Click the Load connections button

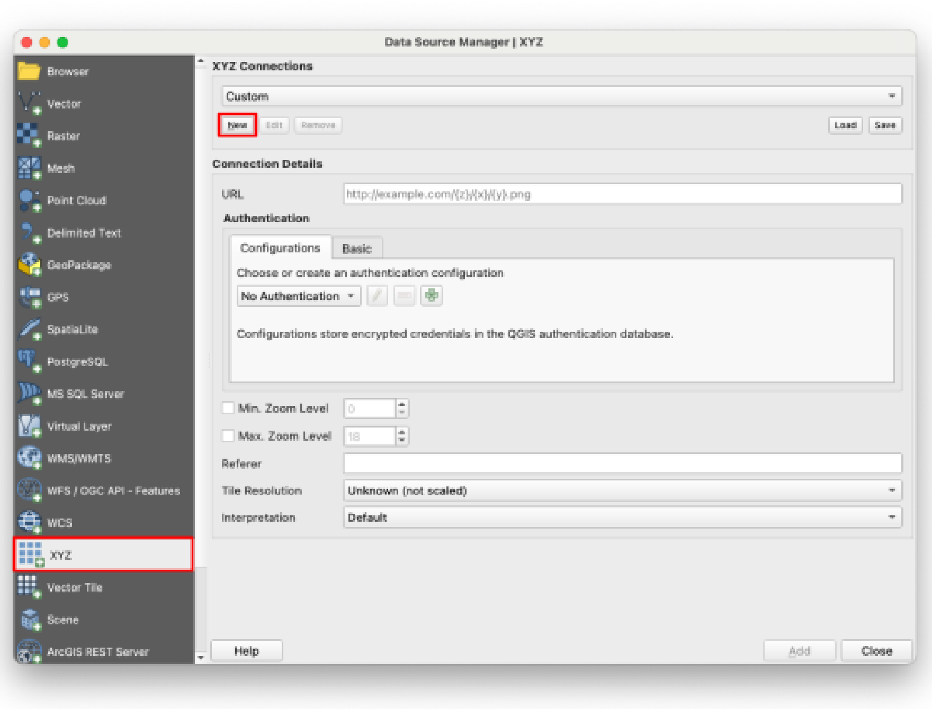coord(846,125)
